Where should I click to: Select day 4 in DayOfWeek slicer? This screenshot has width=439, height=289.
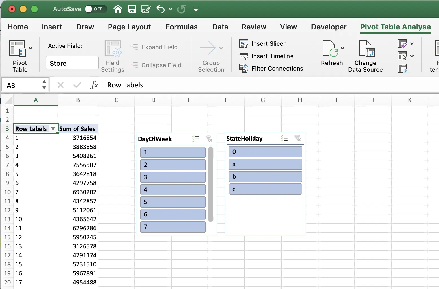pos(173,190)
